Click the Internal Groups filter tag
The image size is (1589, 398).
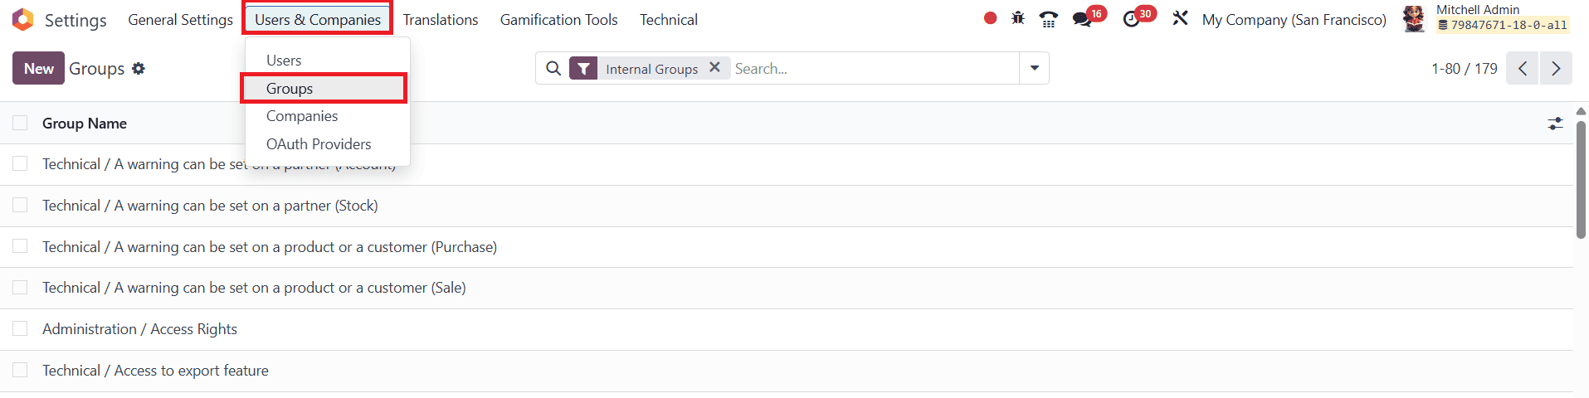pos(651,69)
